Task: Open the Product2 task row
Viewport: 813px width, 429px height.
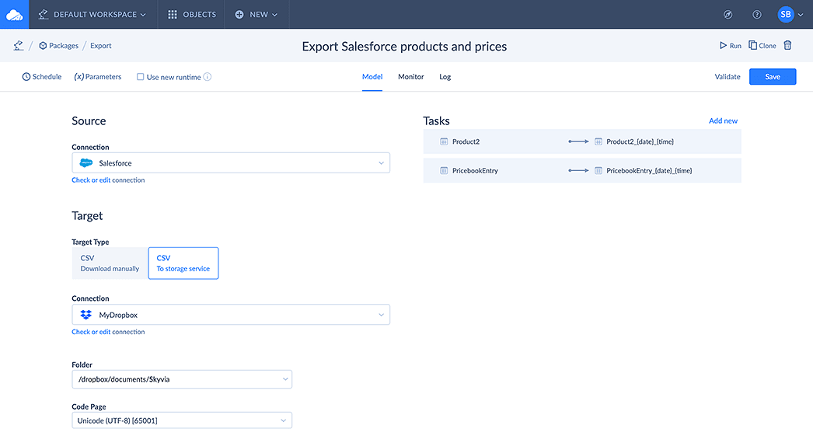Action: click(582, 141)
